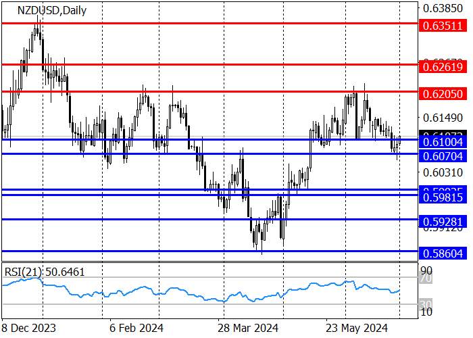This screenshot has height=338, width=473.
Task: Click the RSI scale value 10
Action: pyautogui.click(x=426, y=312)
